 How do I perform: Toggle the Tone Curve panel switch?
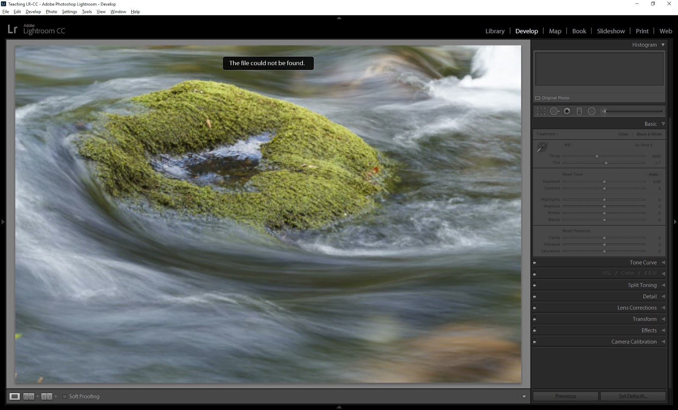(x=535, y=263)
